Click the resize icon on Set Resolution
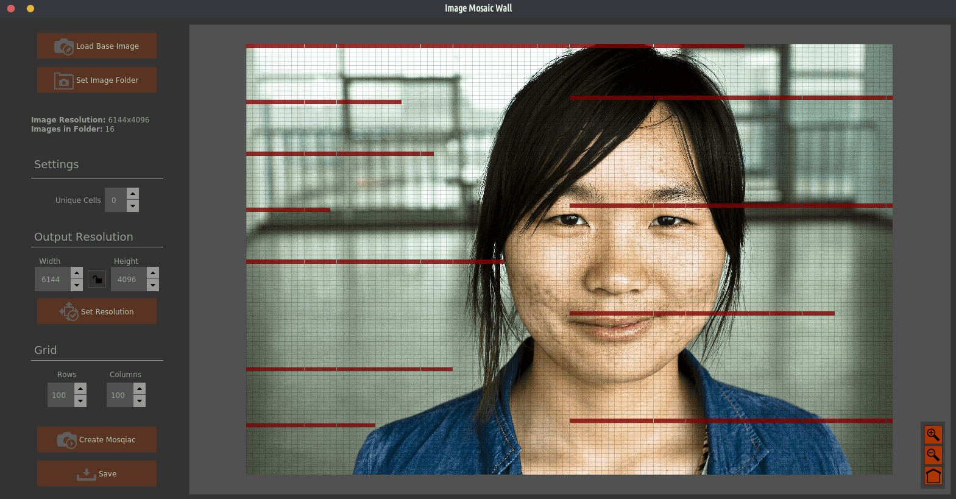 (x=69, y=311)
